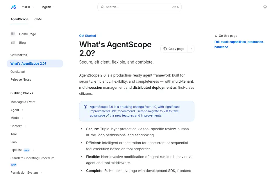Image resolution: width=279 pixels, height=174 pixels.
Task: Select What's AgentScope 2.0? sidebar item
Action: click(x=35, y=64)
